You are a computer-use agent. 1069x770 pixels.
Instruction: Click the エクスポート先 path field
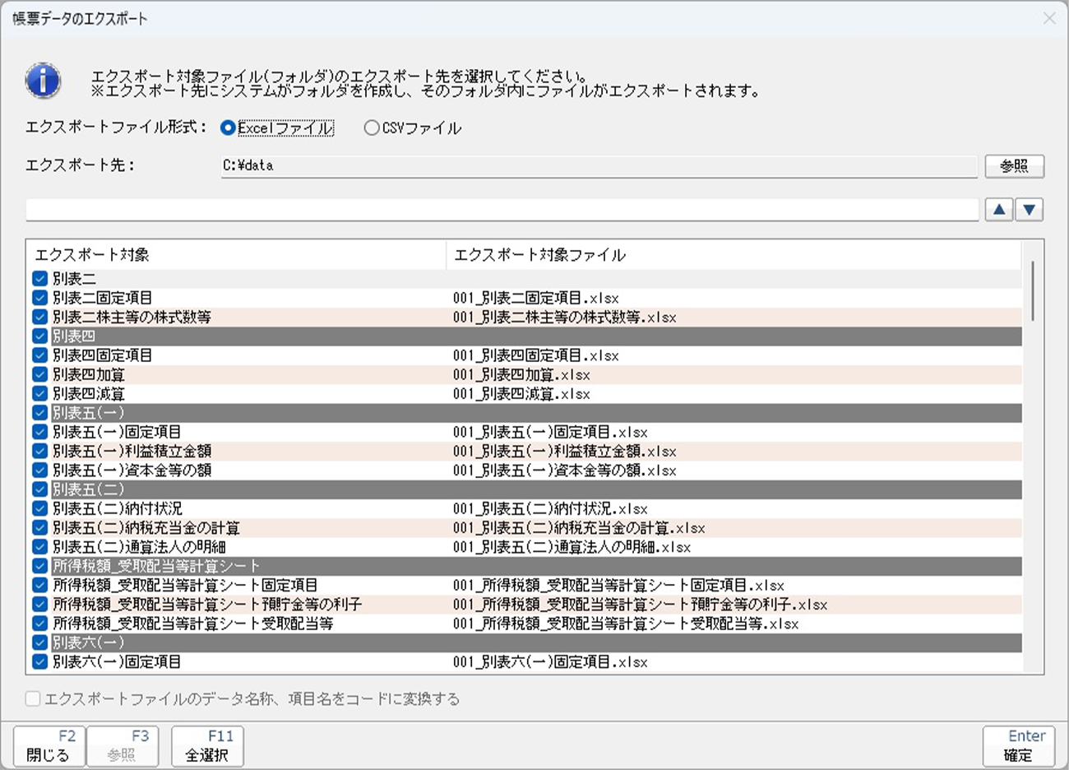pyautogui.click(x=599, y=165)
